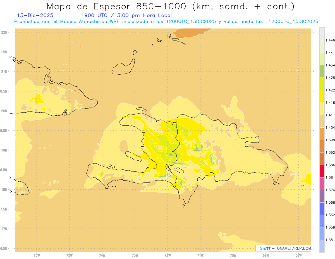Click the '1.446' legend value

[x=330, y=40]
